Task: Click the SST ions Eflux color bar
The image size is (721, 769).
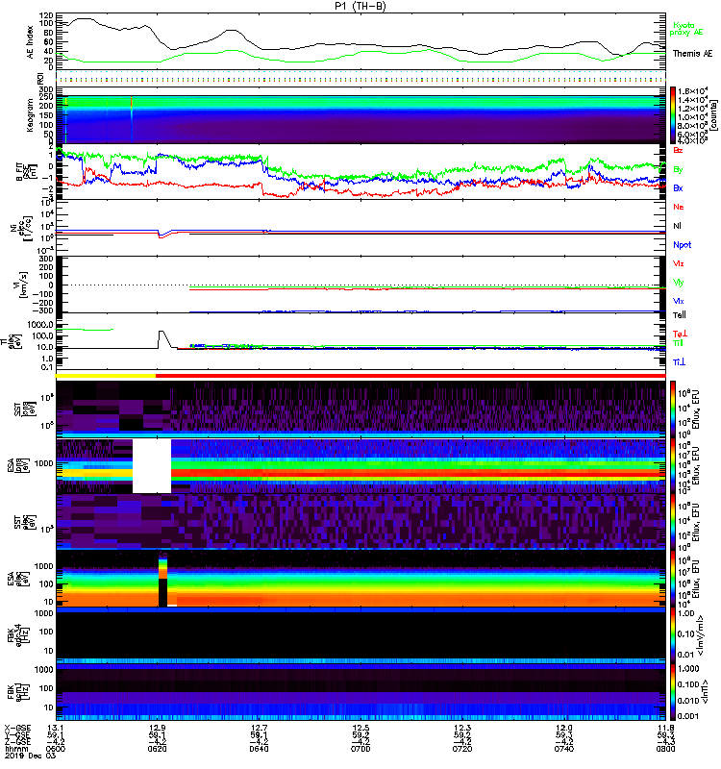Action: click(x=673, y=409)
